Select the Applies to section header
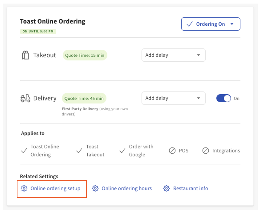Screen dimensions: 261x215 (x=32, y=133)
